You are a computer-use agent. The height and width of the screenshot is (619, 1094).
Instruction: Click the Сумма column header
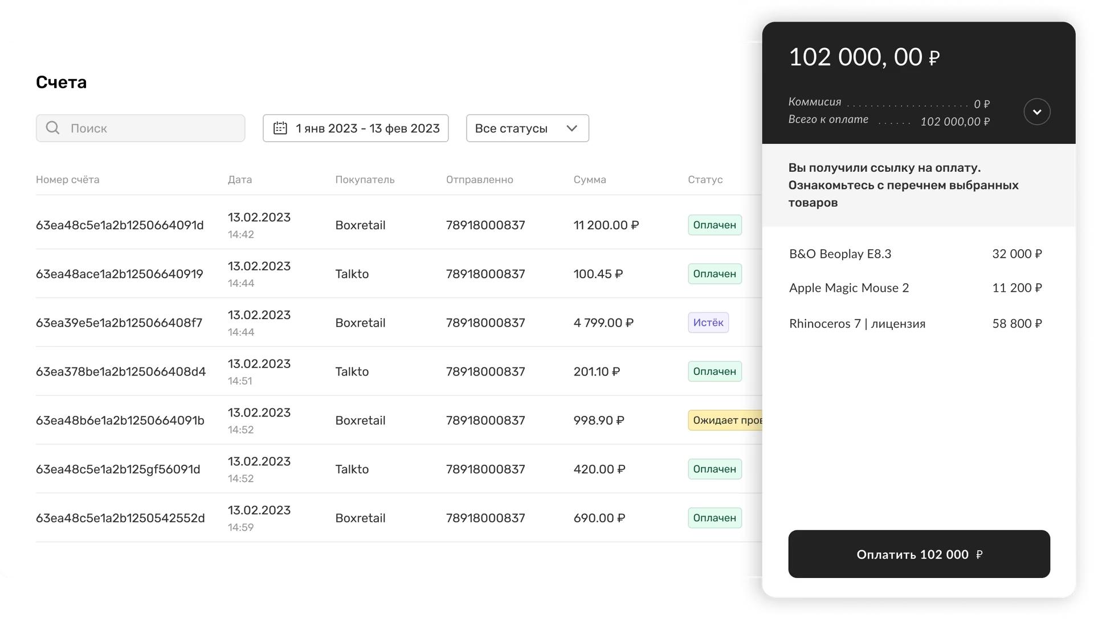(589, 180)
